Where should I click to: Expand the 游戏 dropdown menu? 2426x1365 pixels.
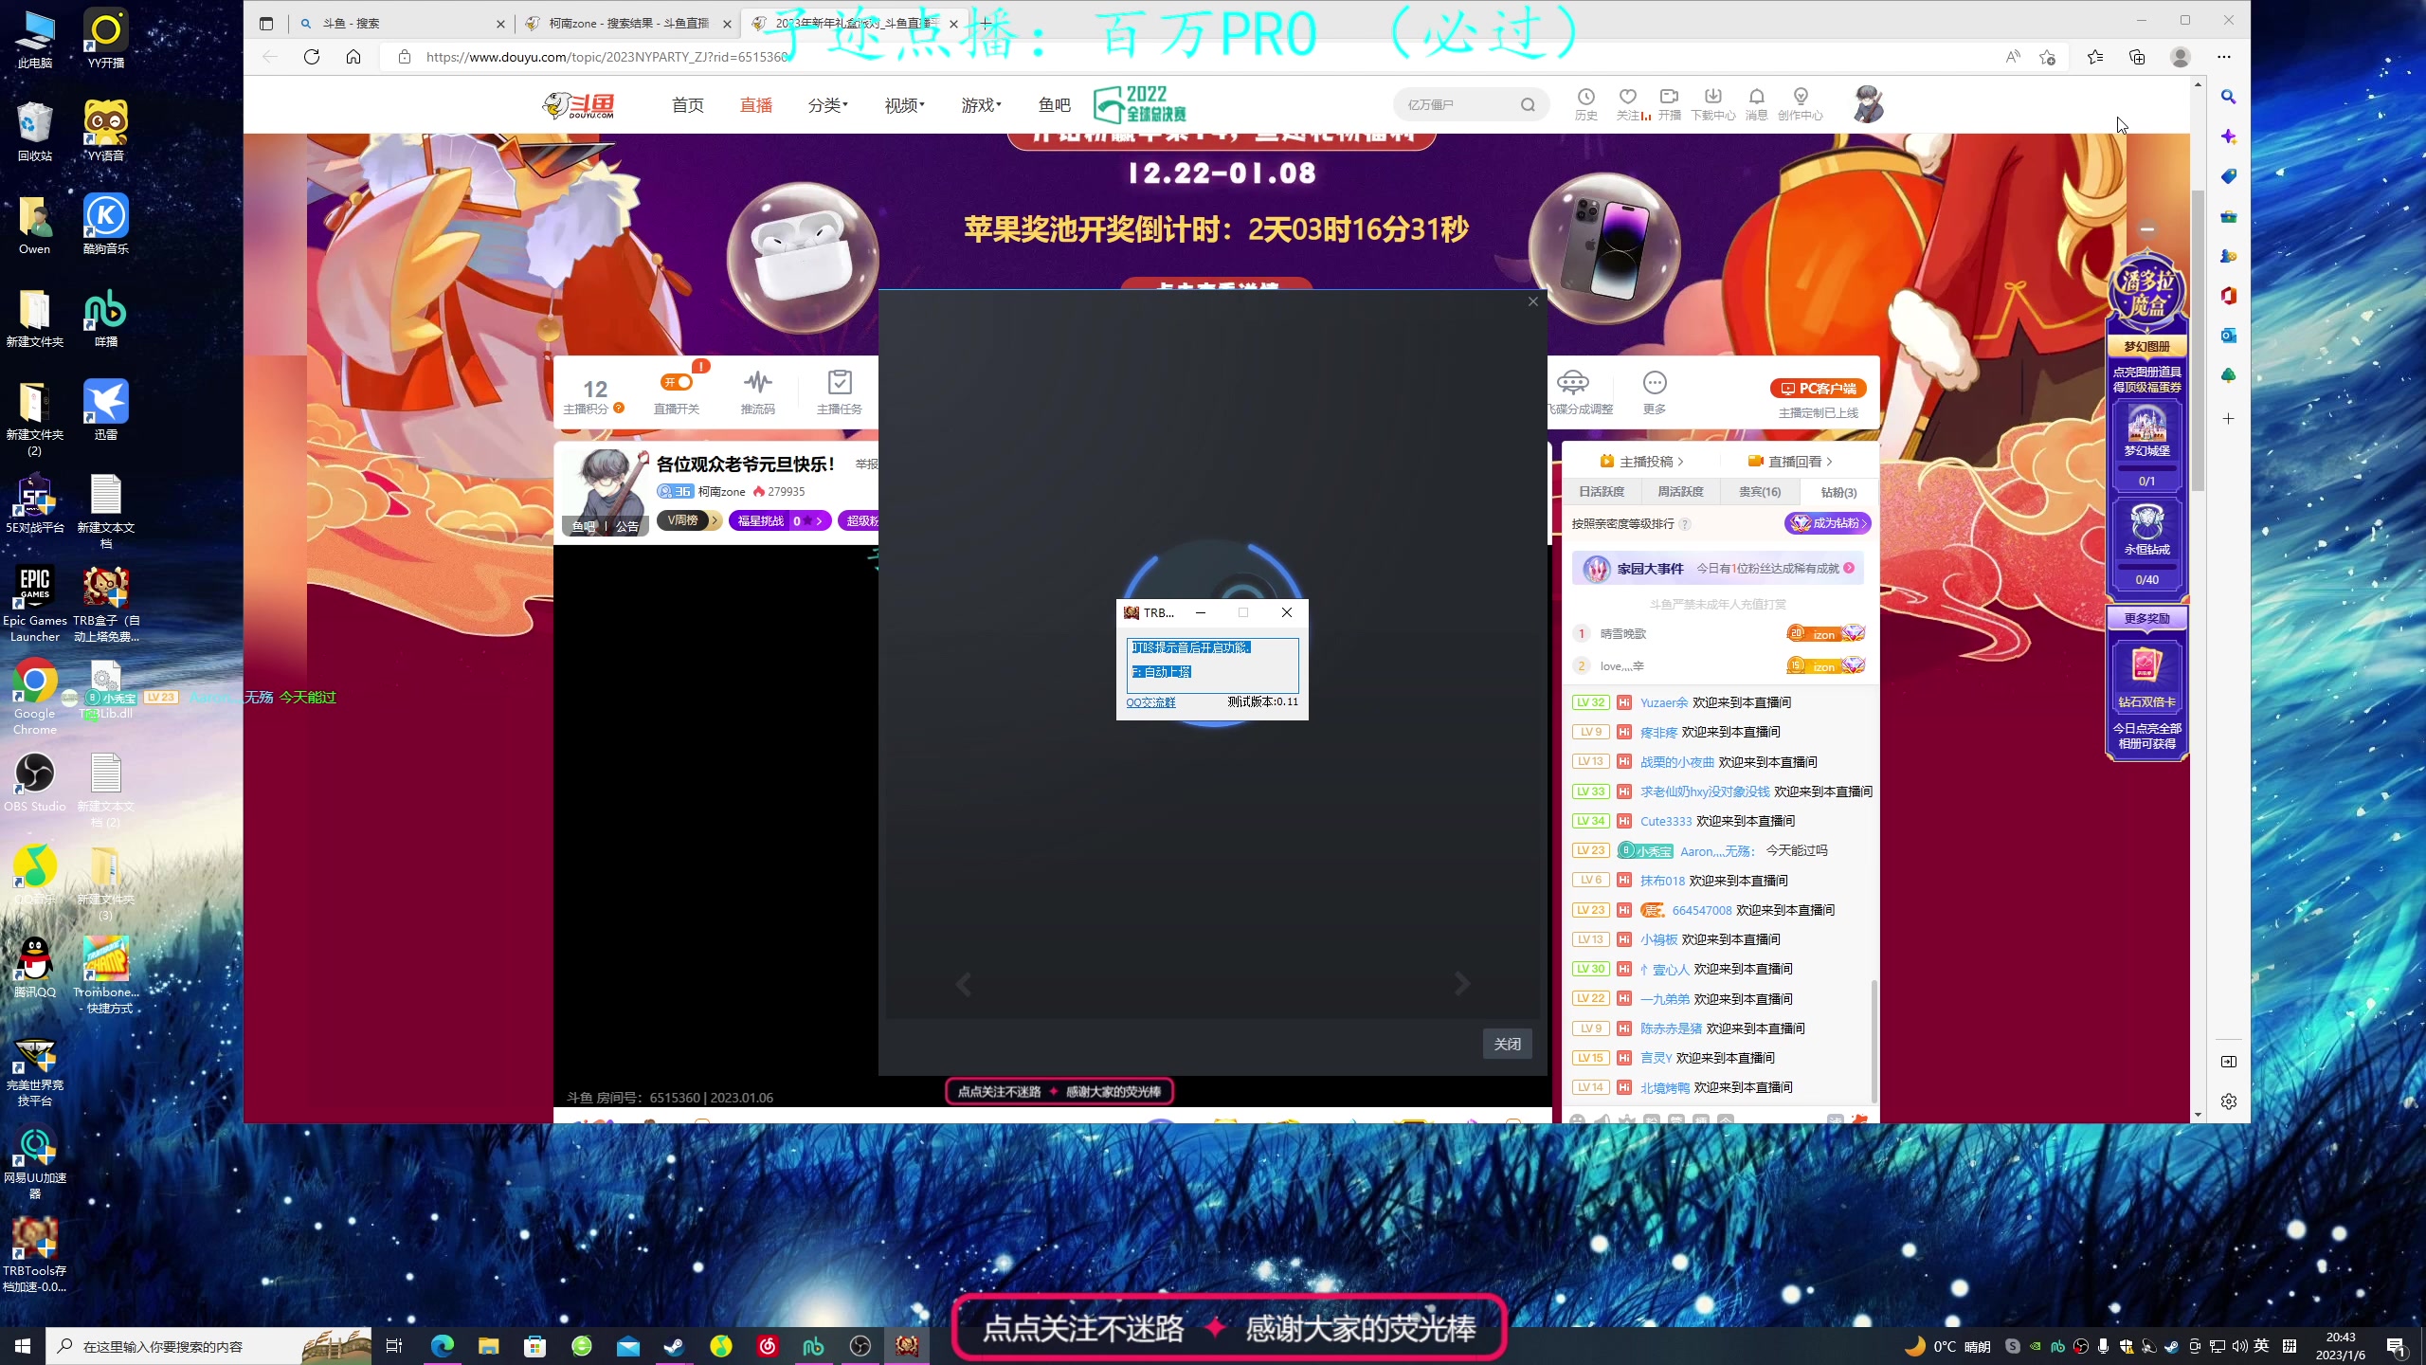point(981,104)
